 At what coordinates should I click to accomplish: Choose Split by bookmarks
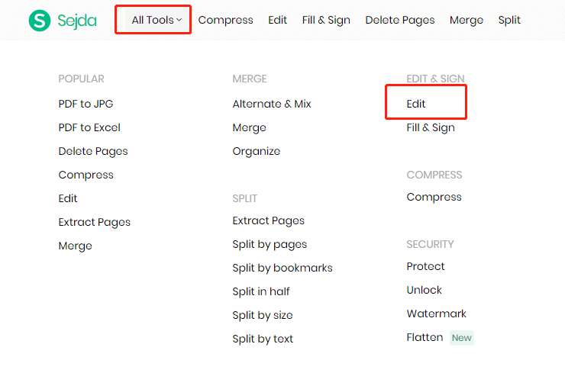282,268
